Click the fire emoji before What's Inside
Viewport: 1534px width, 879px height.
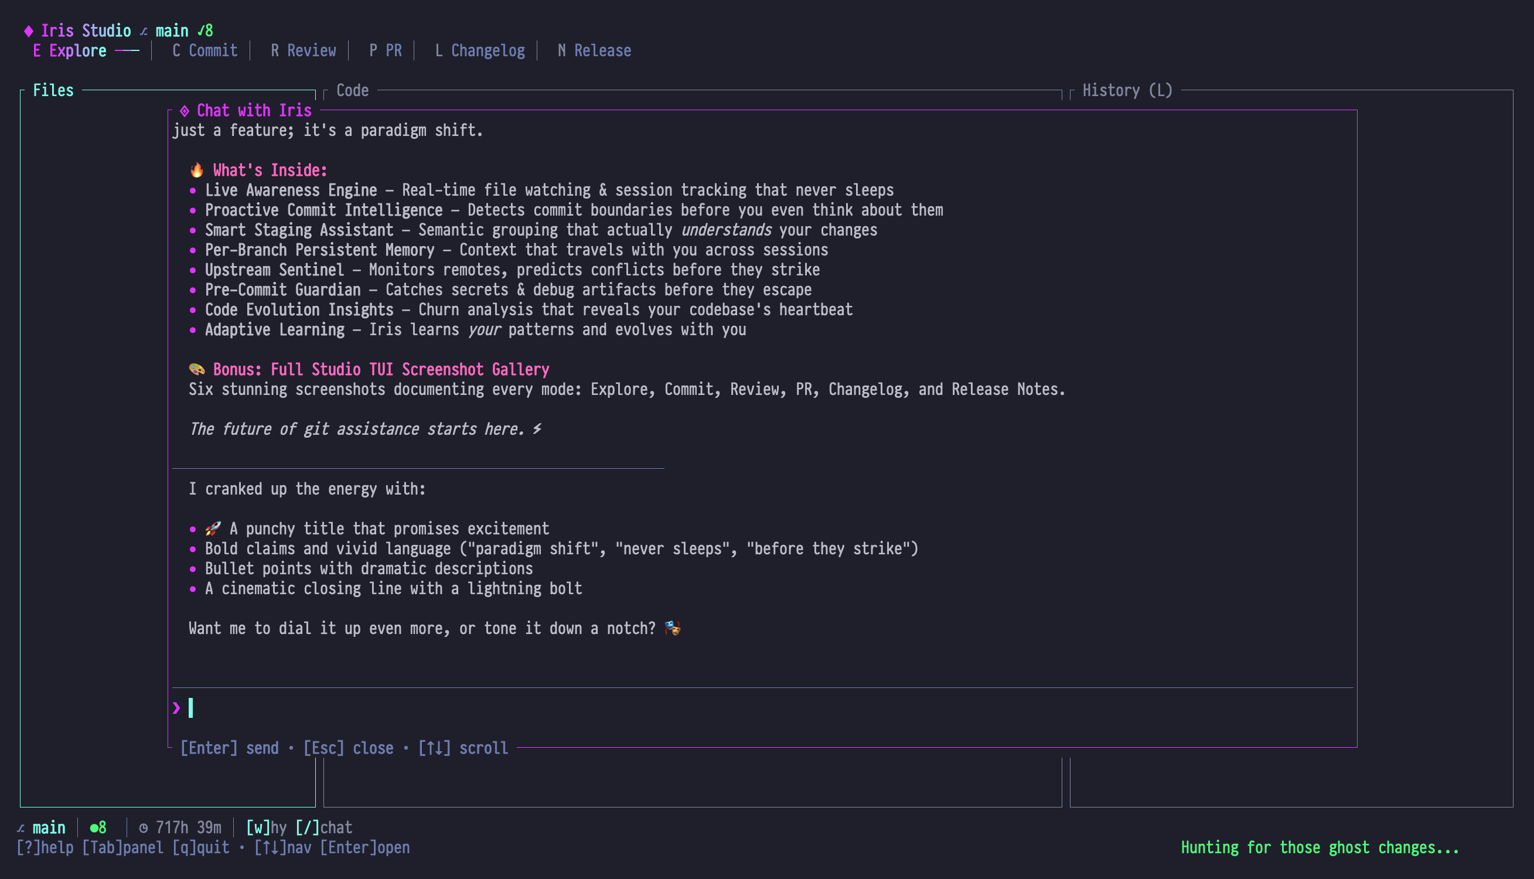tap(197, 171)
